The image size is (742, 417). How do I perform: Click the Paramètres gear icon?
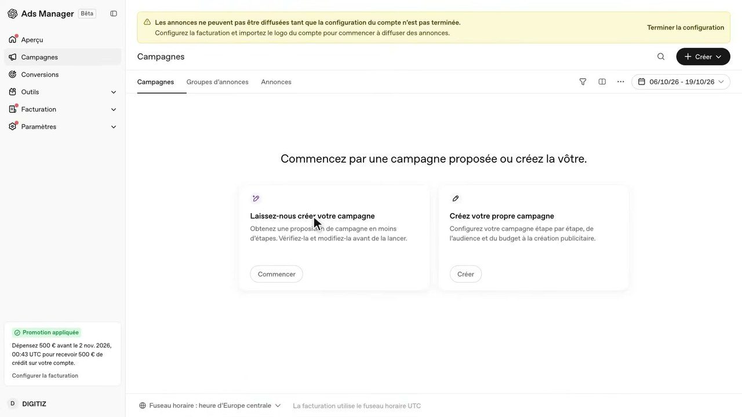pyautogui.click(x=12, y=126)
